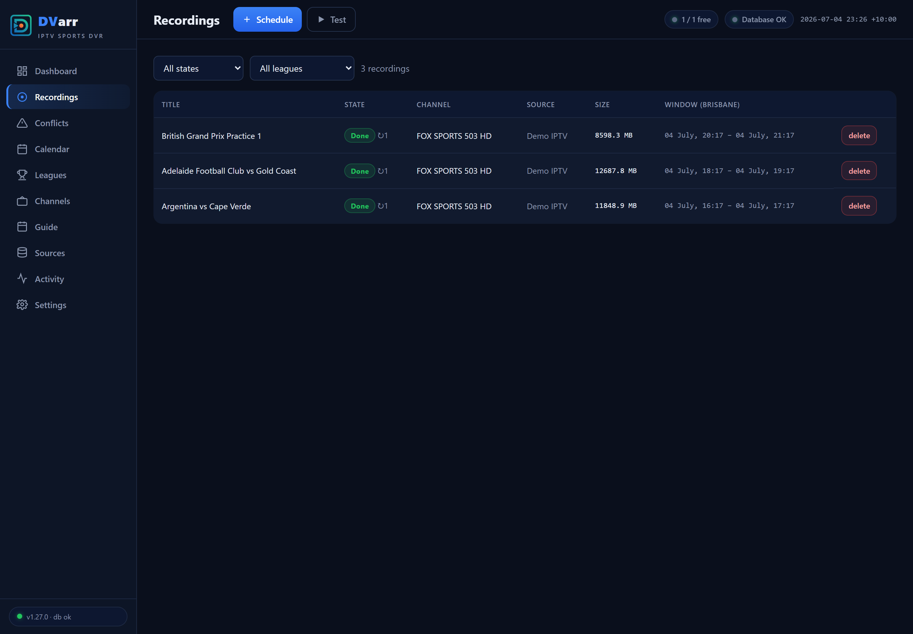Click Done badge for Adelaide Football Club
913x634 pixels.
click(359, 171)
